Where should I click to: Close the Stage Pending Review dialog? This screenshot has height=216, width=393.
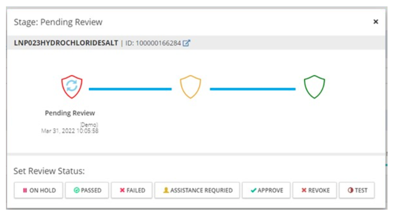coord(376,22)
